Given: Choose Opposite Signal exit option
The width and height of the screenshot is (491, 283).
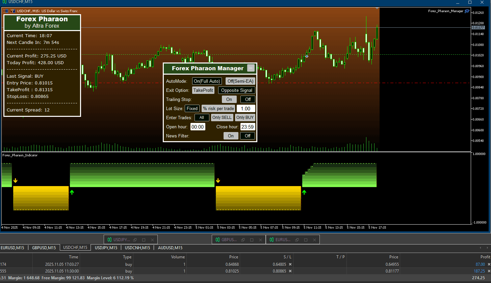Looking at the screenshot, I should point(236,90).
